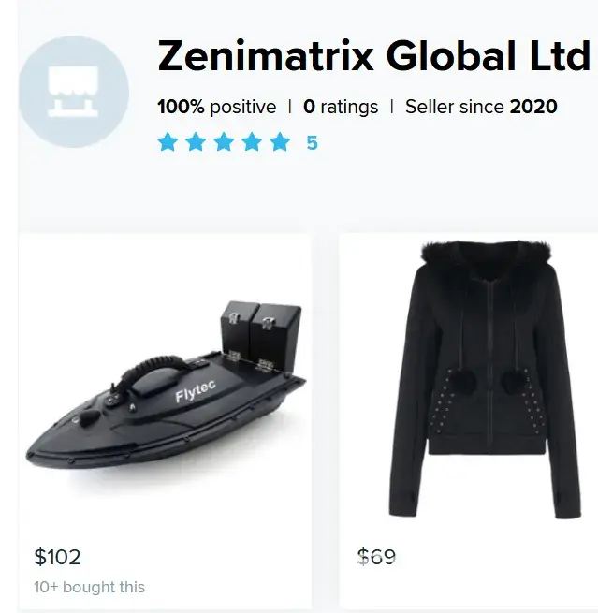Click the fur-trimmed hood of the jacket

pos(486,253)
